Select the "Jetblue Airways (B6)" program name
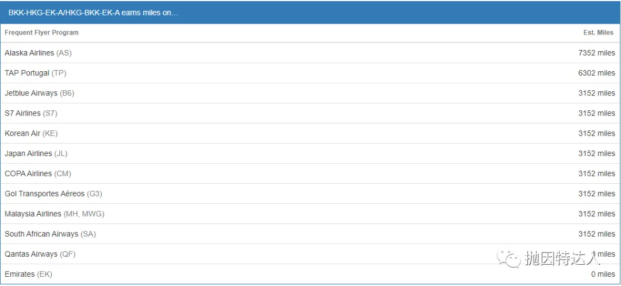Screen dimensions: 621x286 tap(39, 93)
